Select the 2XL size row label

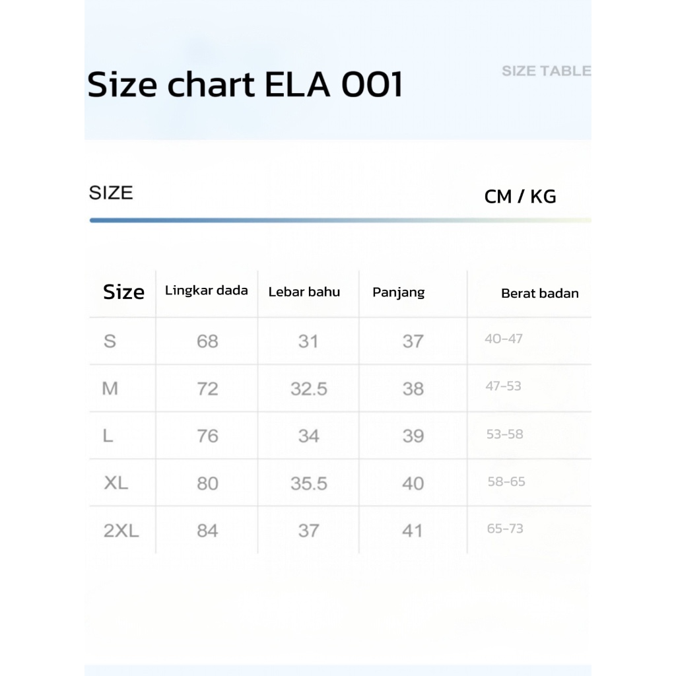pyautogui.click(x=121, y=531)
